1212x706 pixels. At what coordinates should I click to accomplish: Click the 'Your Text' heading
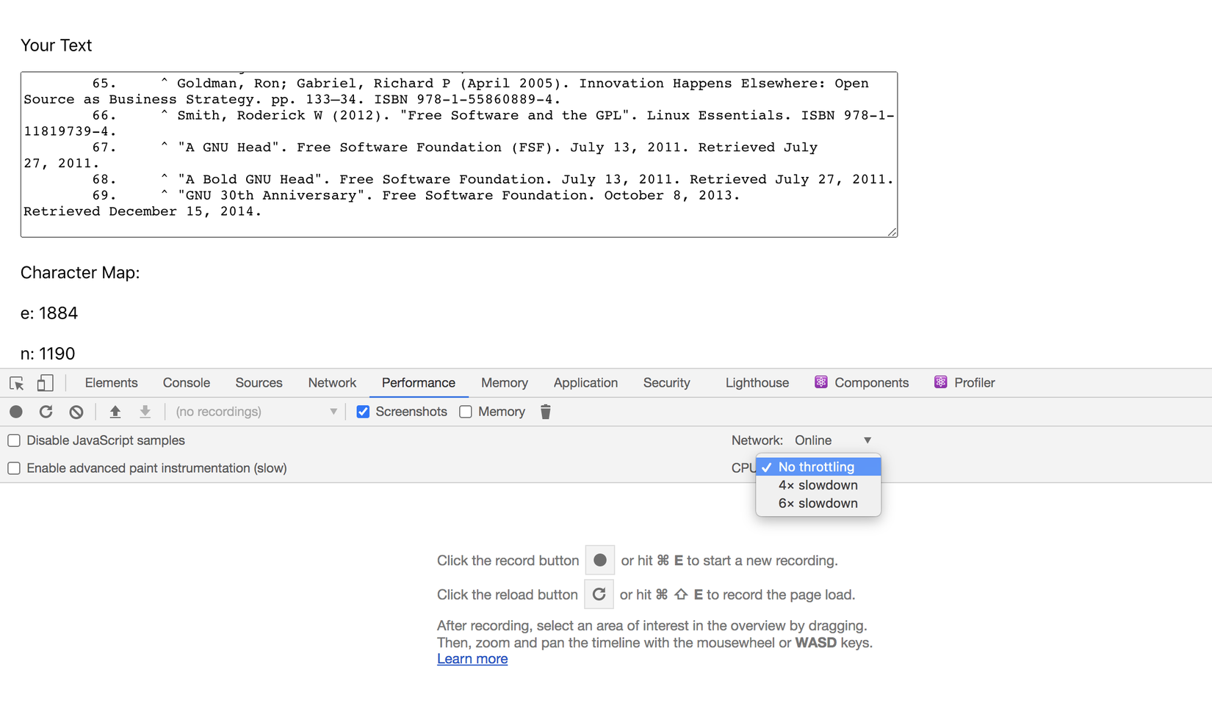tap(57, 46)
